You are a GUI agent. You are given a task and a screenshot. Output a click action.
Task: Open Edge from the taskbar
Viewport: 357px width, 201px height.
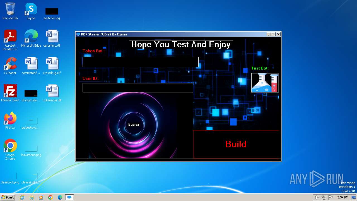click(60, 197)
